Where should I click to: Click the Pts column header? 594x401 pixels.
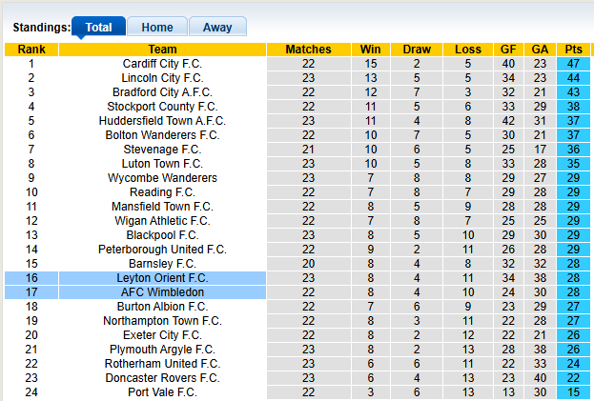(574, 50)
